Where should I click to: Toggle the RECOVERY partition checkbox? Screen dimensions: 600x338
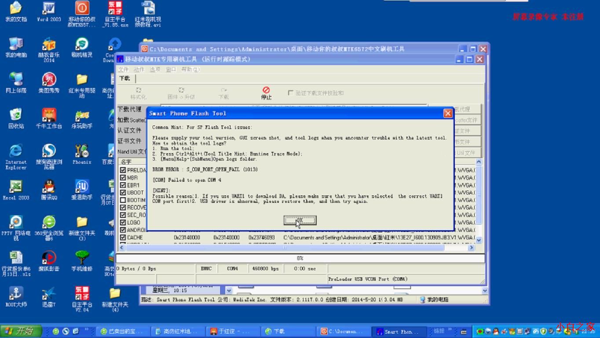point(123,208)
